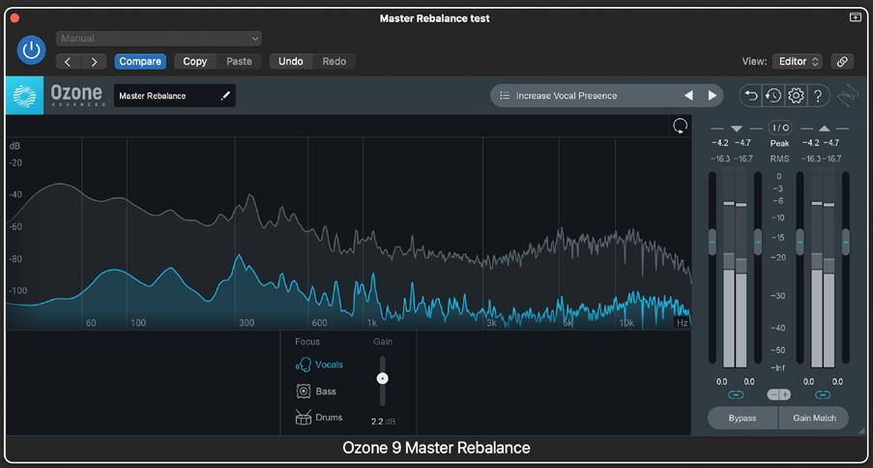
Task: Go to previous preset with left arrow
Action: pyautogui.click(x=68, y=62)
